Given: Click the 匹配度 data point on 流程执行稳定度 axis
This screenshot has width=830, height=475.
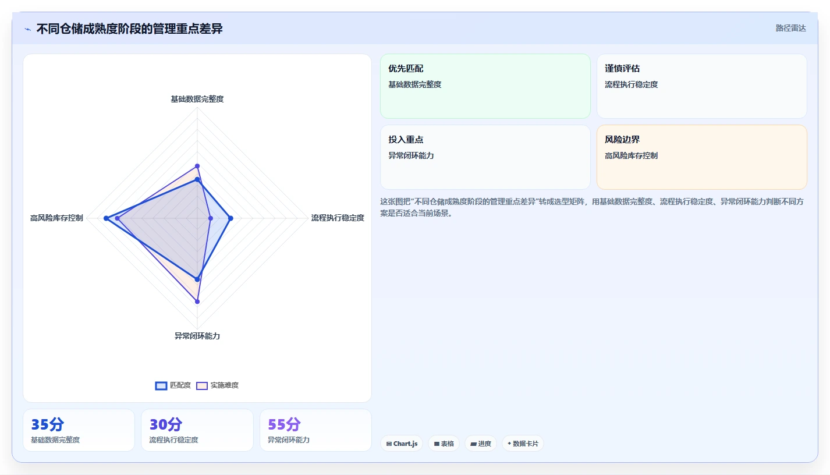Looking at the screenshot, I should tap(230, 218).
